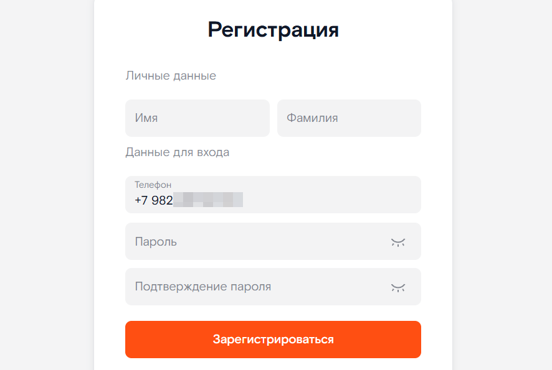
Task: Click the Подтверждение пароля field
Action: (249, 287)
